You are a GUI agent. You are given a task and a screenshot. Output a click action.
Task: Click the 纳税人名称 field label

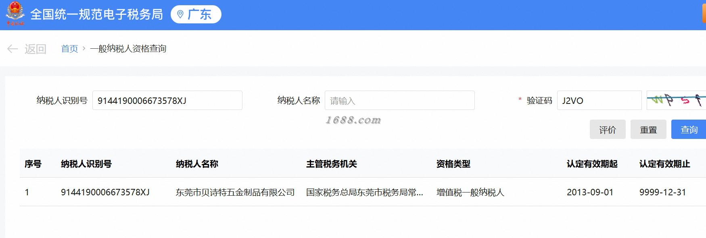click(x=299, y=100)
